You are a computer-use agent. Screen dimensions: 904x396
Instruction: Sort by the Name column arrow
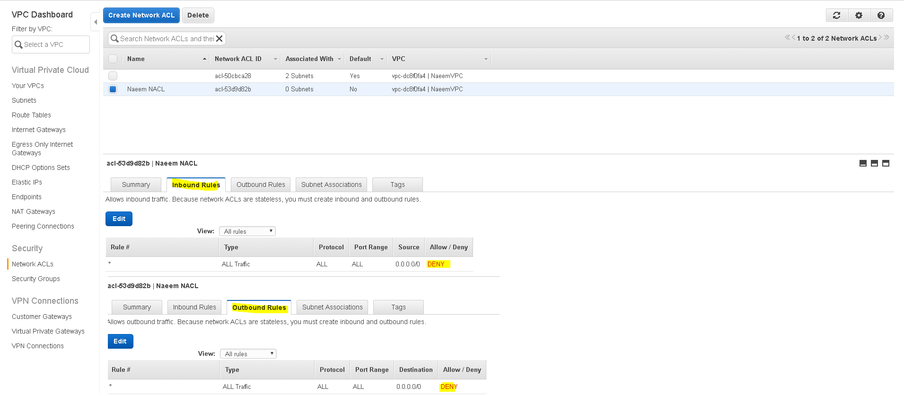(x=204, y=59)
